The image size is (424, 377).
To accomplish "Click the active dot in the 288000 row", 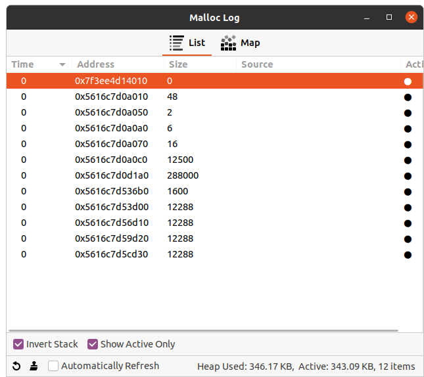I will [408, 176].
